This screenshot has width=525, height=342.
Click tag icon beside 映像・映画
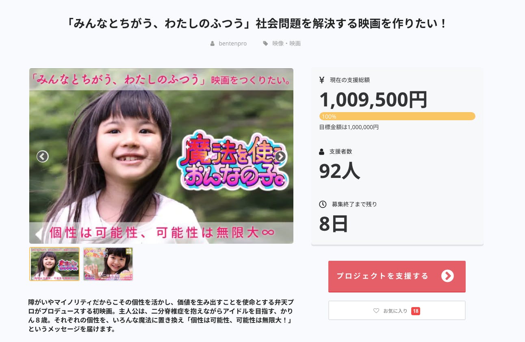point(265,43)
